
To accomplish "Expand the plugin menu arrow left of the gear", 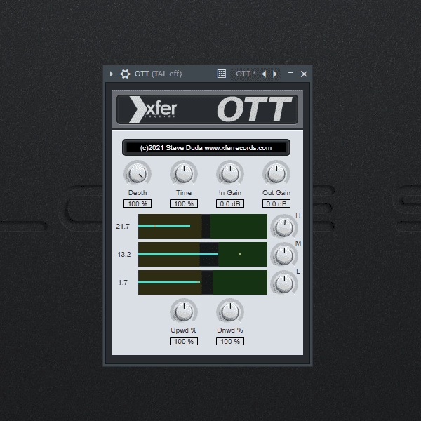I will 111,74.
